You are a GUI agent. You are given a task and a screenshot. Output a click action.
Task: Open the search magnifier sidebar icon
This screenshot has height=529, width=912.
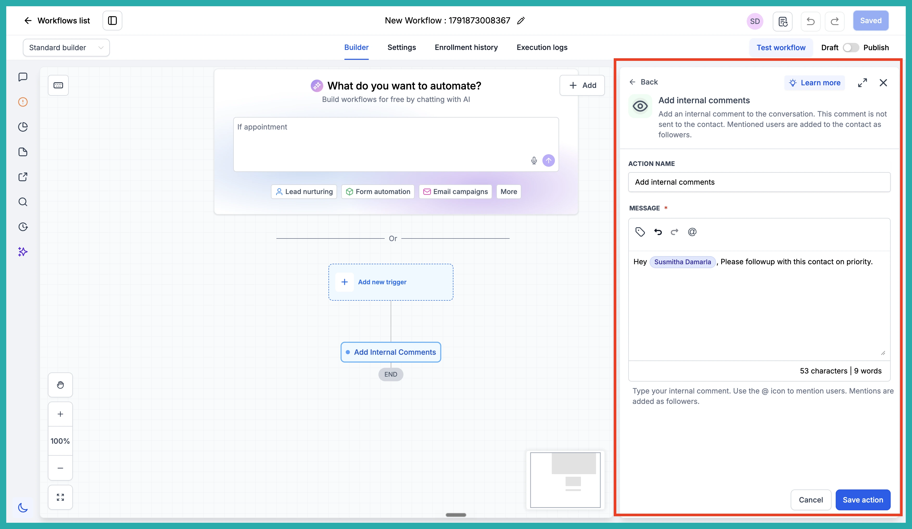point(23,202)
